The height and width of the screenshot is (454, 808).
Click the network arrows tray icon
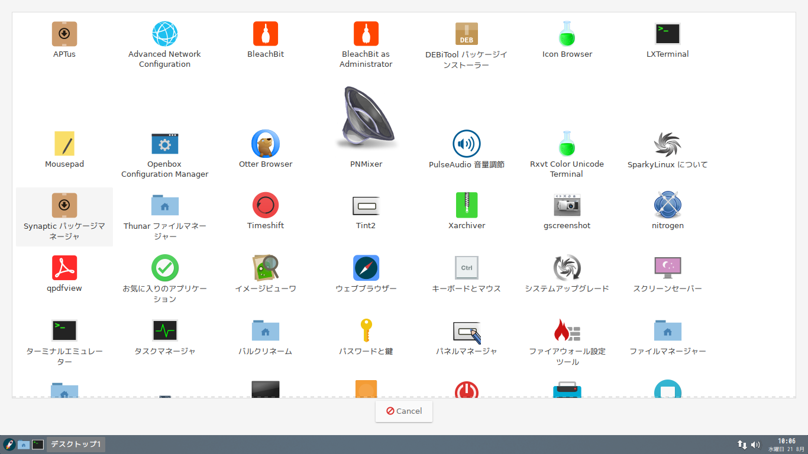coord(742,445)
